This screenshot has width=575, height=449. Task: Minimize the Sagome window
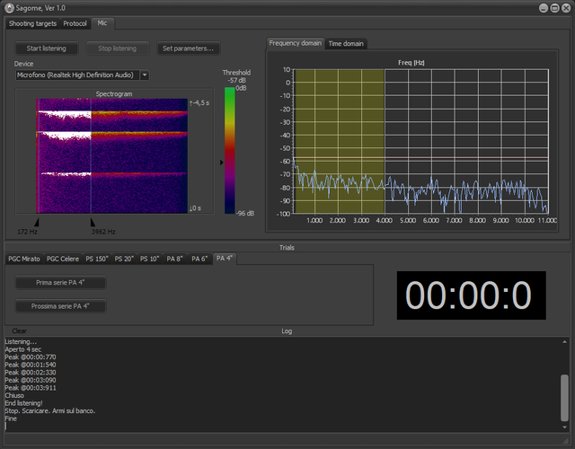click(x=544, y=8)
